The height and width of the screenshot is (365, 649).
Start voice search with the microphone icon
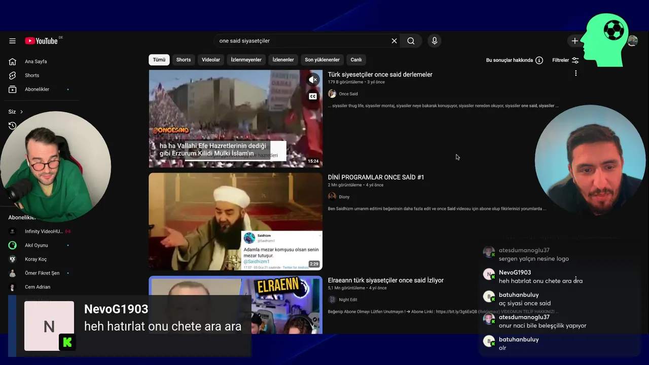434,41
